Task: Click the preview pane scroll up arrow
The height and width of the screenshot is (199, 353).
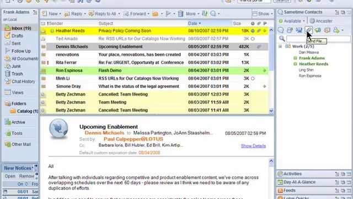Action: click(x=271, y=161)
